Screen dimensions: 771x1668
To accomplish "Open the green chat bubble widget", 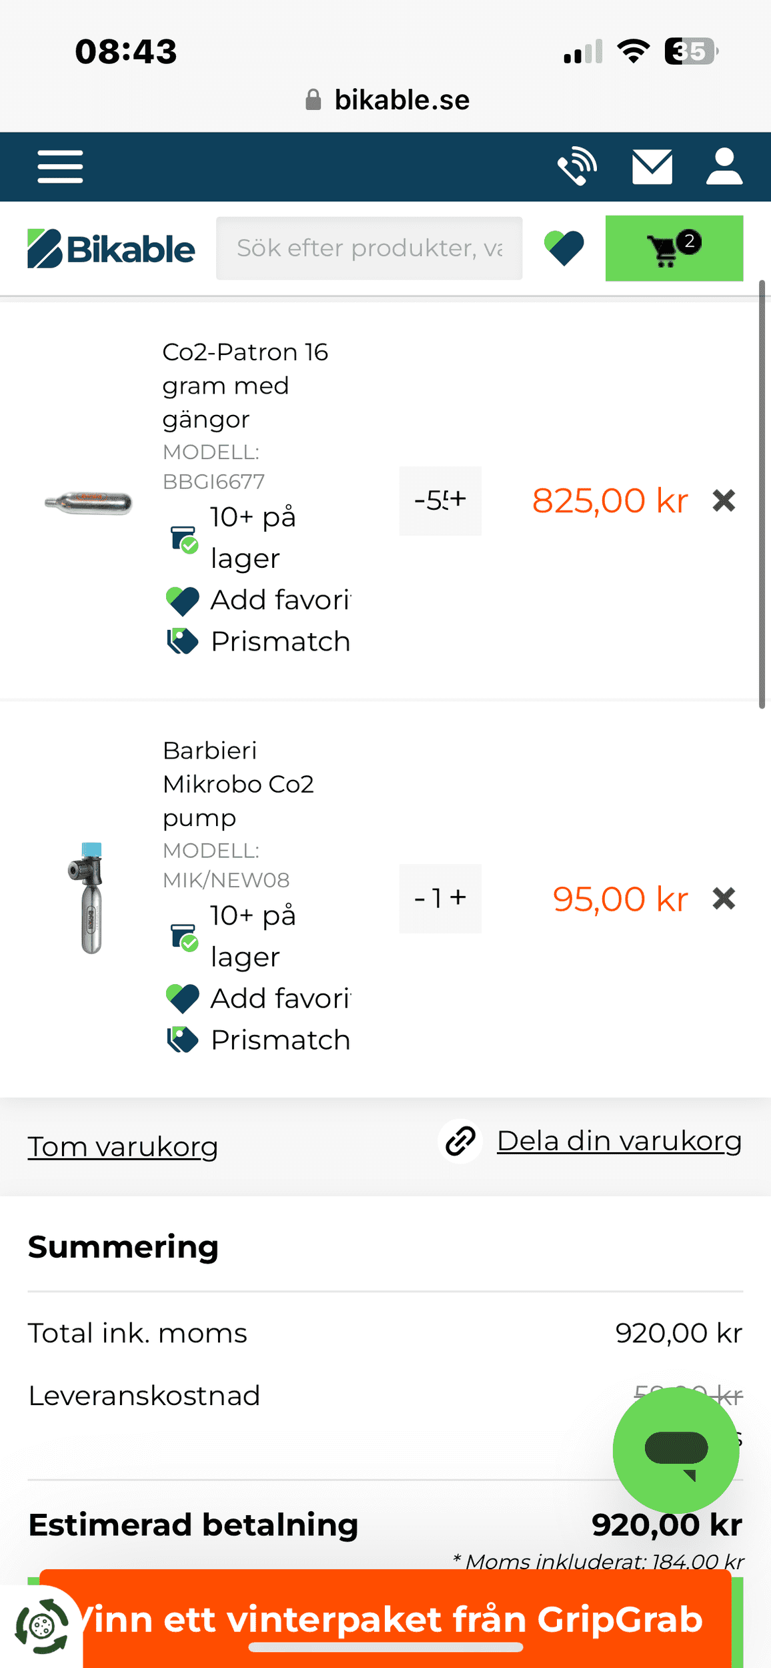I will 676,1448.
